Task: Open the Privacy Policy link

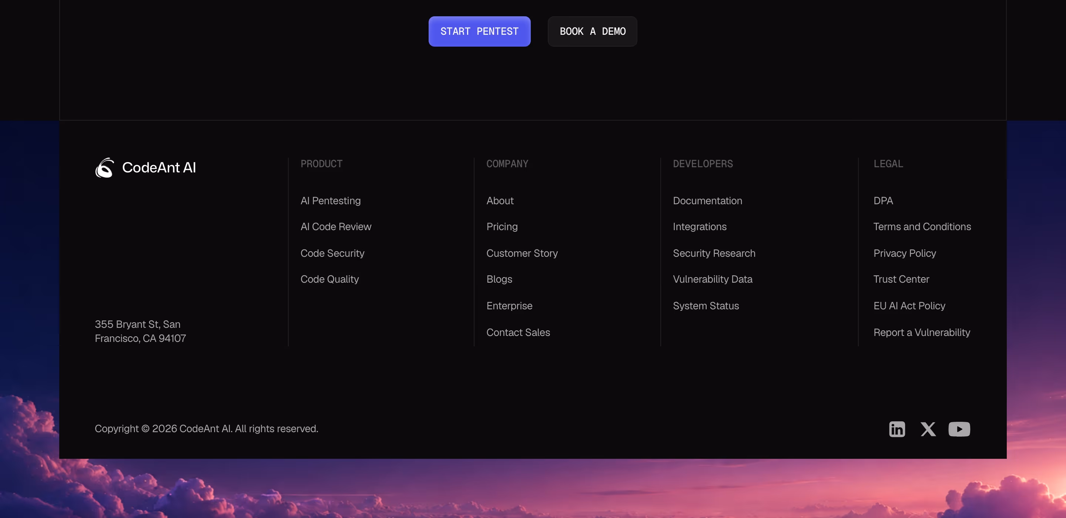Action: pyautogui.click(x=905, y=253)
